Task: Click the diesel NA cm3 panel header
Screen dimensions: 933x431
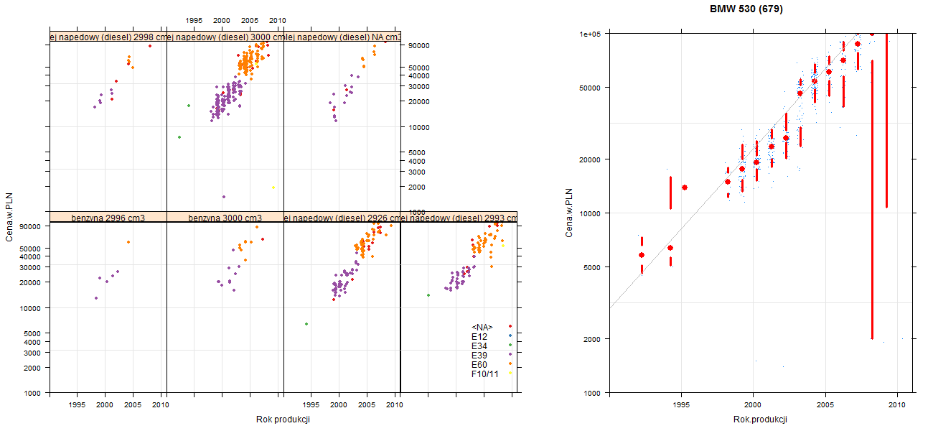Action: pyautogui.click(x=342, y=37)
